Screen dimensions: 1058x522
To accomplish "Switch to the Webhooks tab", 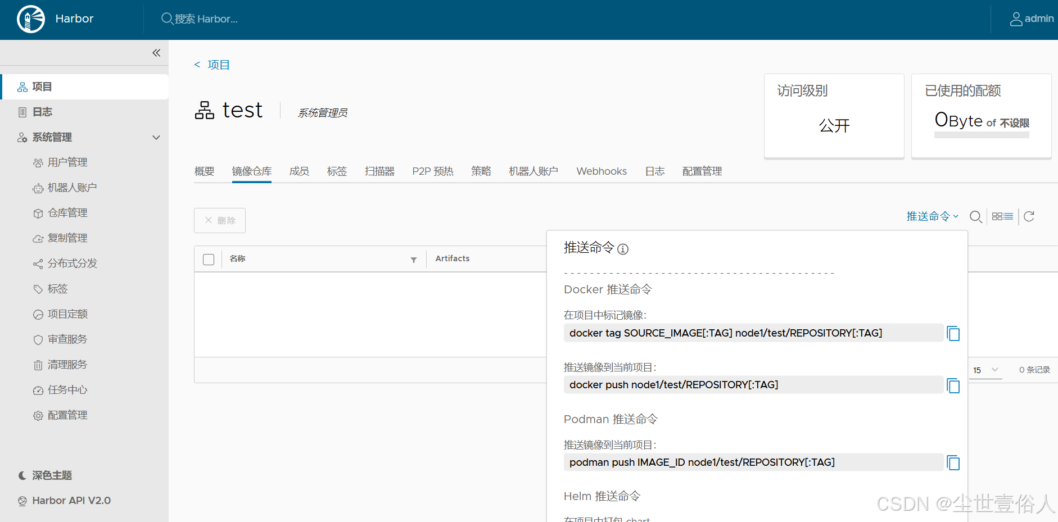I will [602, 171].
